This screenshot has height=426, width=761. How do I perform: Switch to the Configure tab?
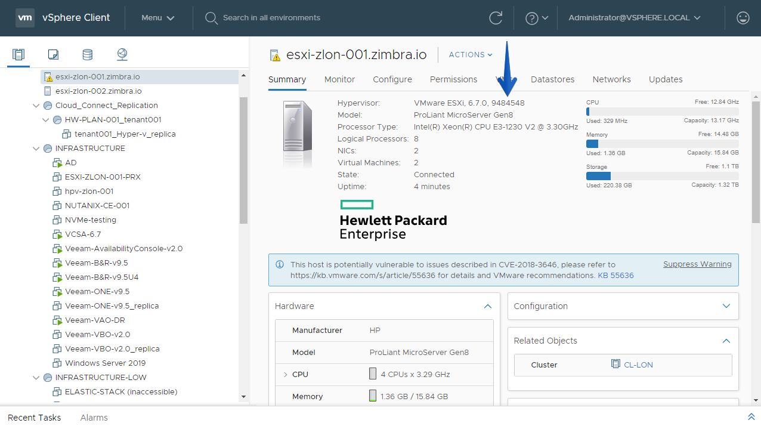click(x=392, y=79)
